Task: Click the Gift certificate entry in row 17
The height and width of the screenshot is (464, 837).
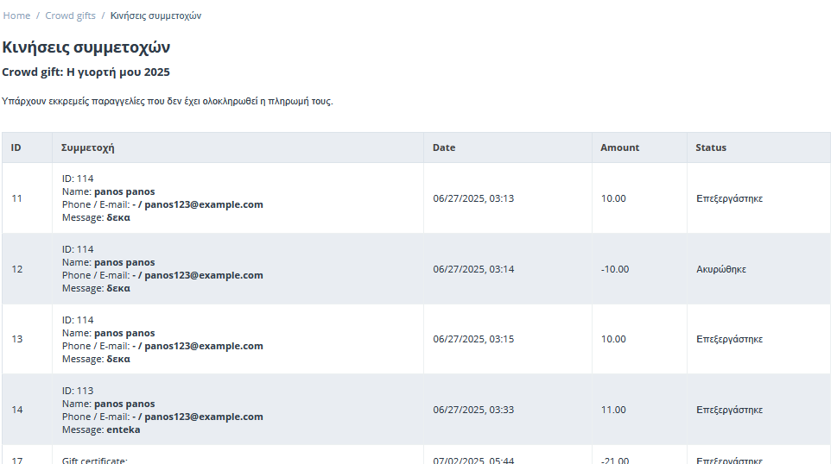Action: pyautogui.click(x=94, y=460)
